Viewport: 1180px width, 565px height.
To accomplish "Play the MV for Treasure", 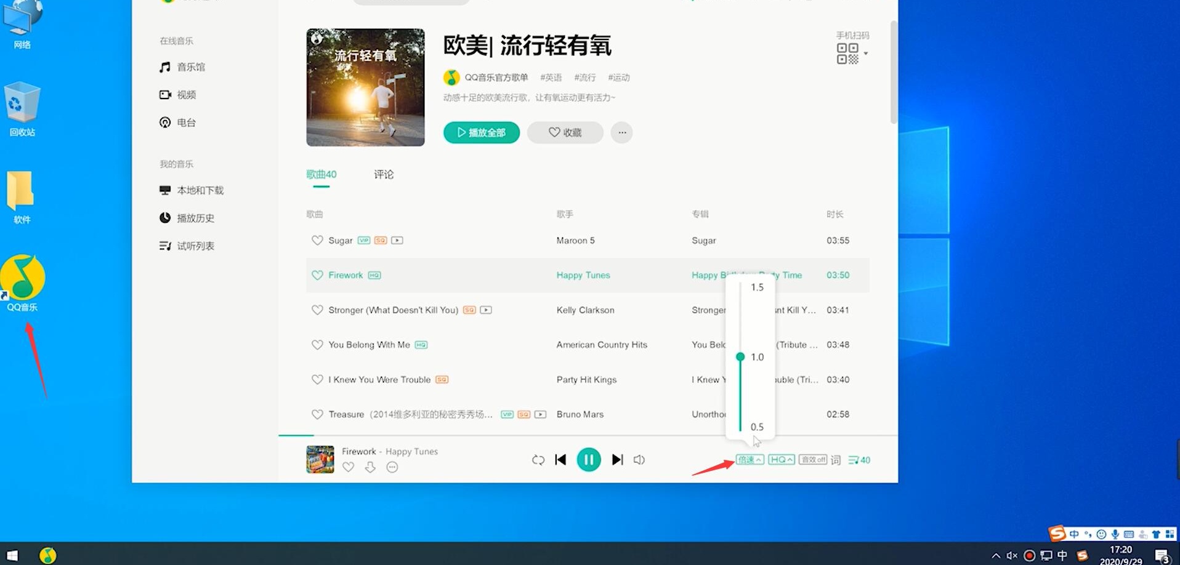I will (540, 414).
